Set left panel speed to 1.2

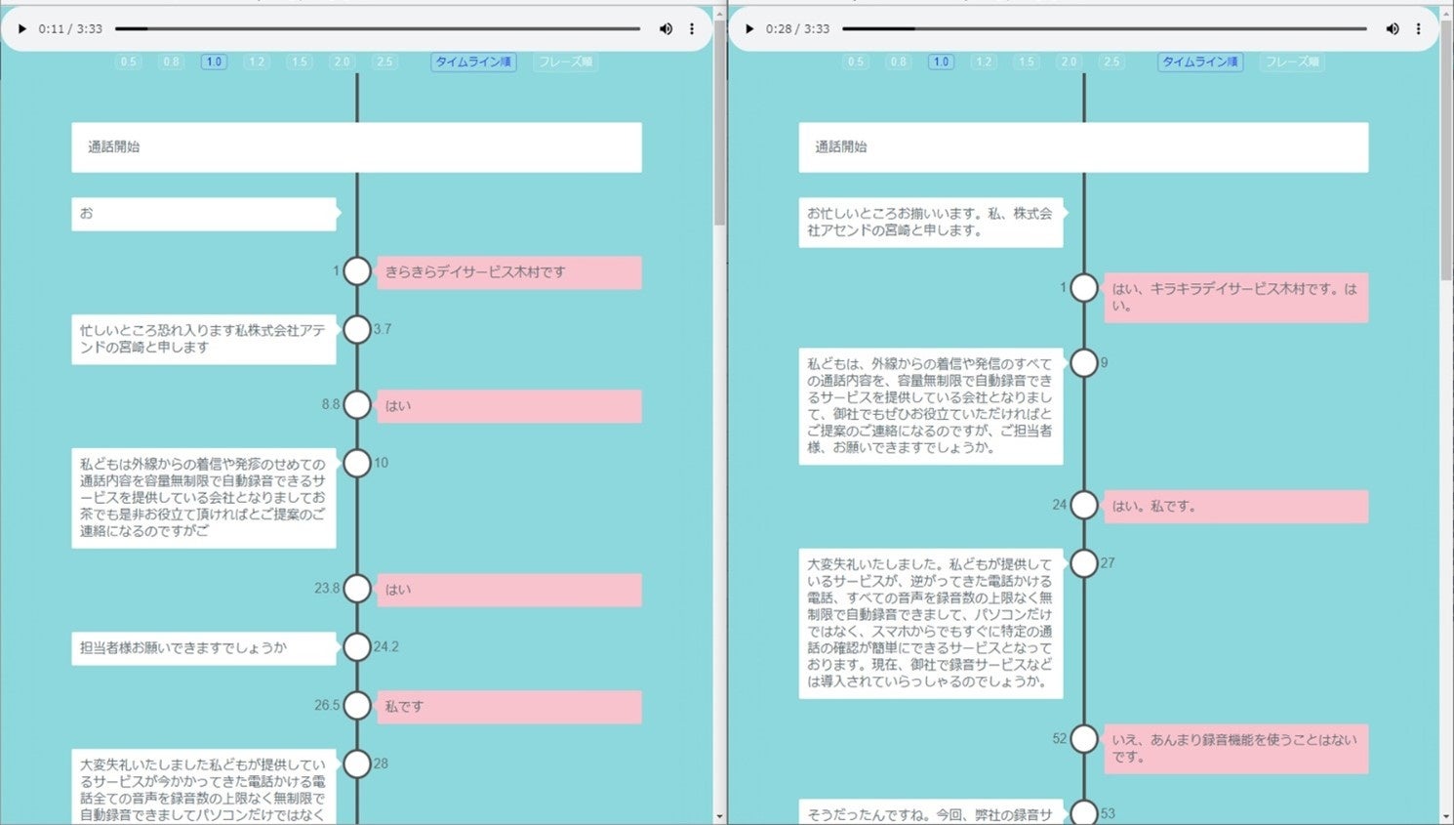[257, 62]
